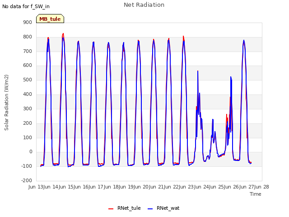Click the red RNet_tule legend swatch
The width and height of the screenshot is (289, 217).
(111, 209)
